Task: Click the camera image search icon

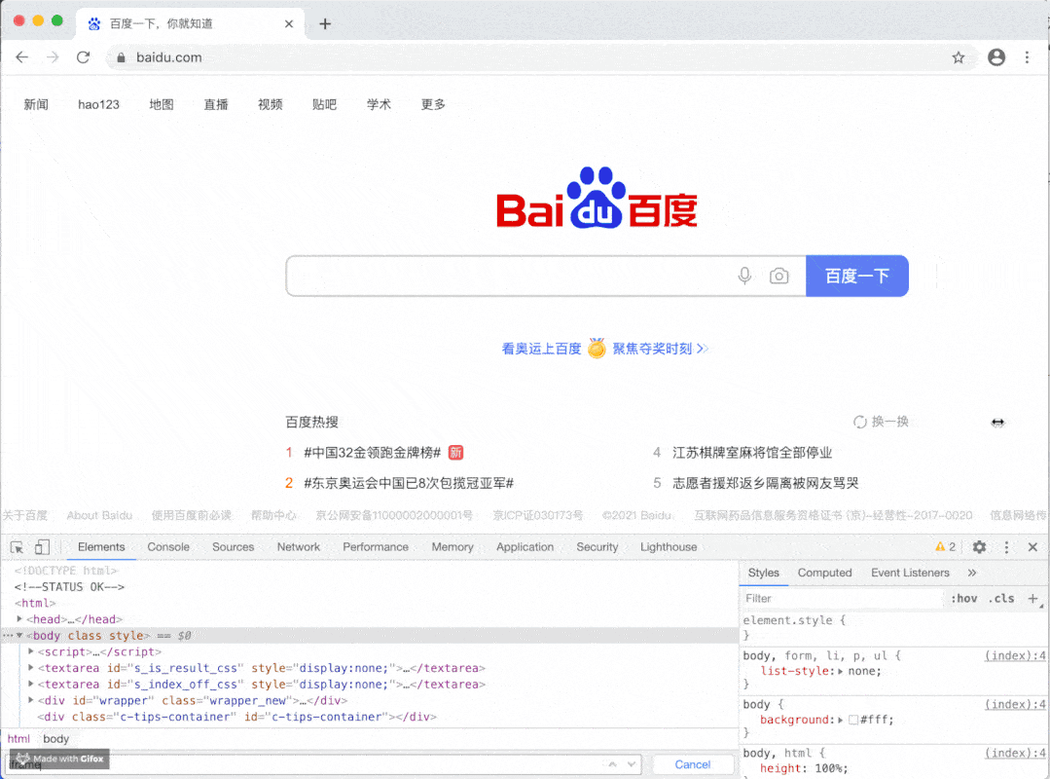Action: point(778,276)
